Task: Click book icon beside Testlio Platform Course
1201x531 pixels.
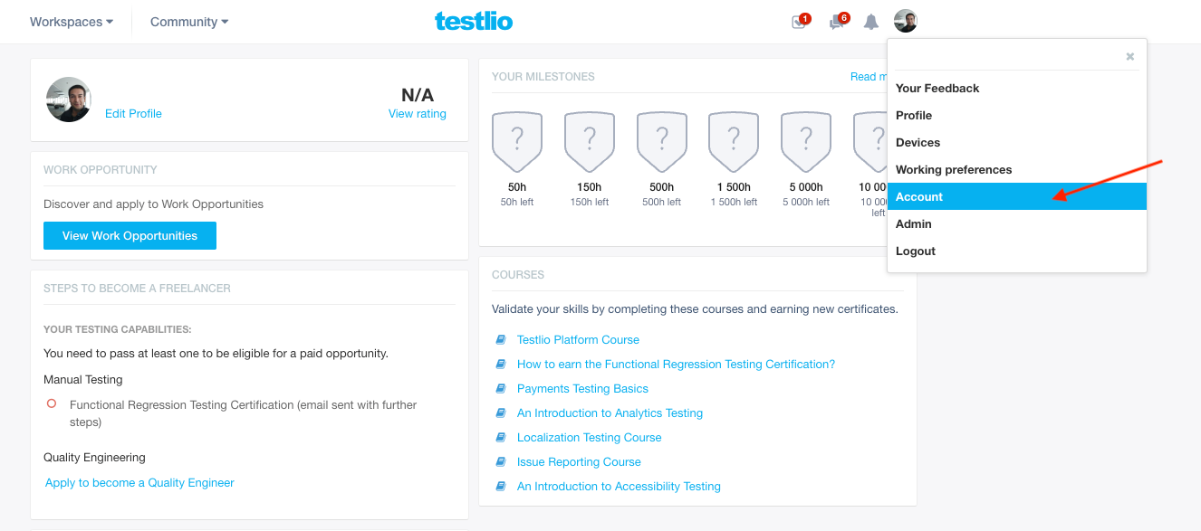Action: click(x=500, y=339)
